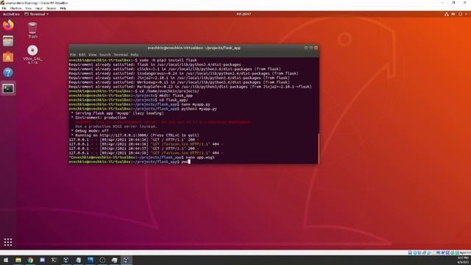The width and height of the screenshot is (471, 265).
Task: Click the terminal scrollbar
Action: pyautogui.click(x=319, y=149)
